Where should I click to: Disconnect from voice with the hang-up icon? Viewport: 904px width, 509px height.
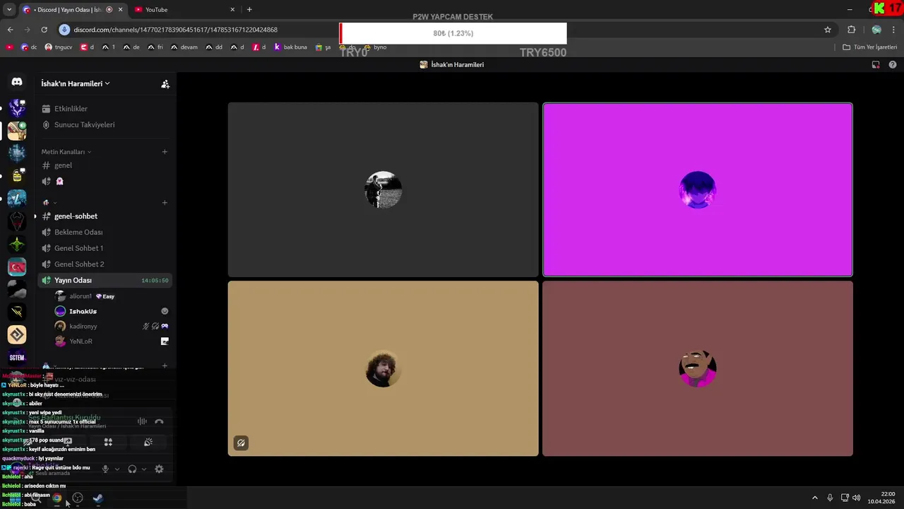[x=159, y=421]
